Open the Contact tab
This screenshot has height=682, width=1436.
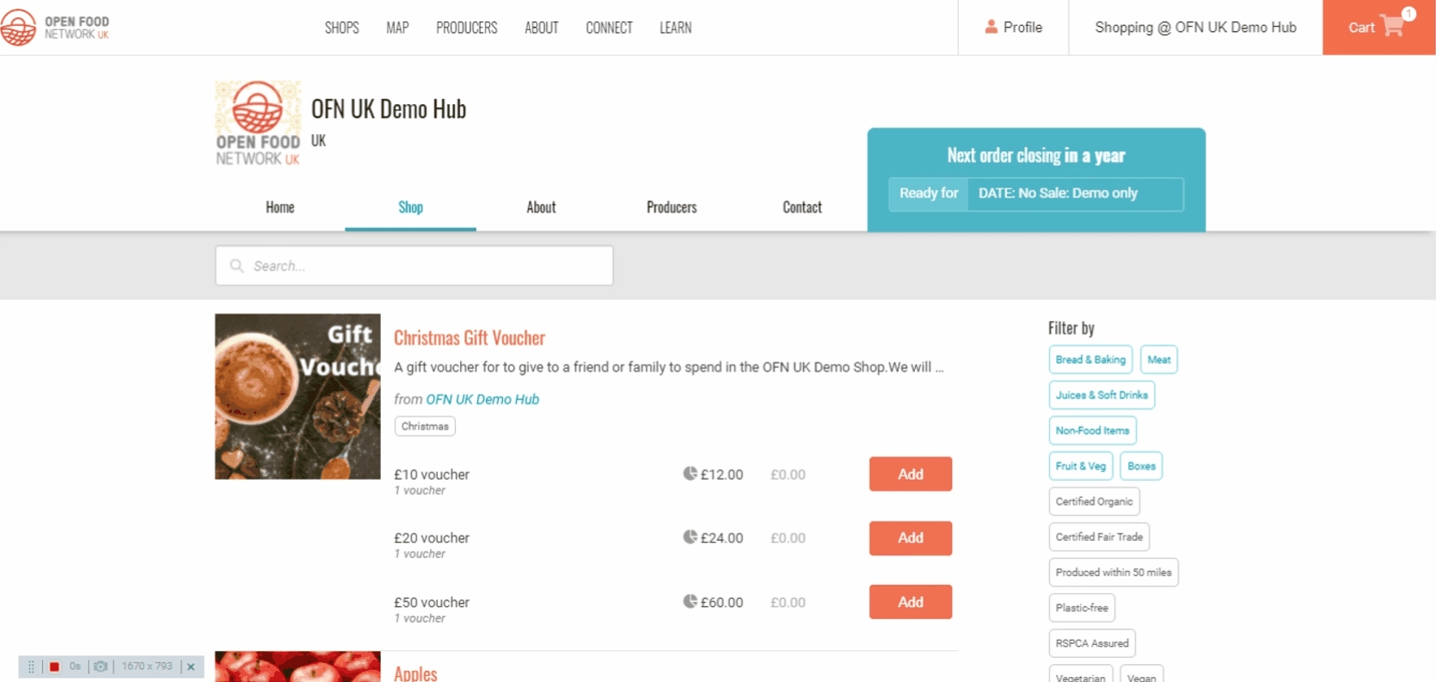(802, 207)
